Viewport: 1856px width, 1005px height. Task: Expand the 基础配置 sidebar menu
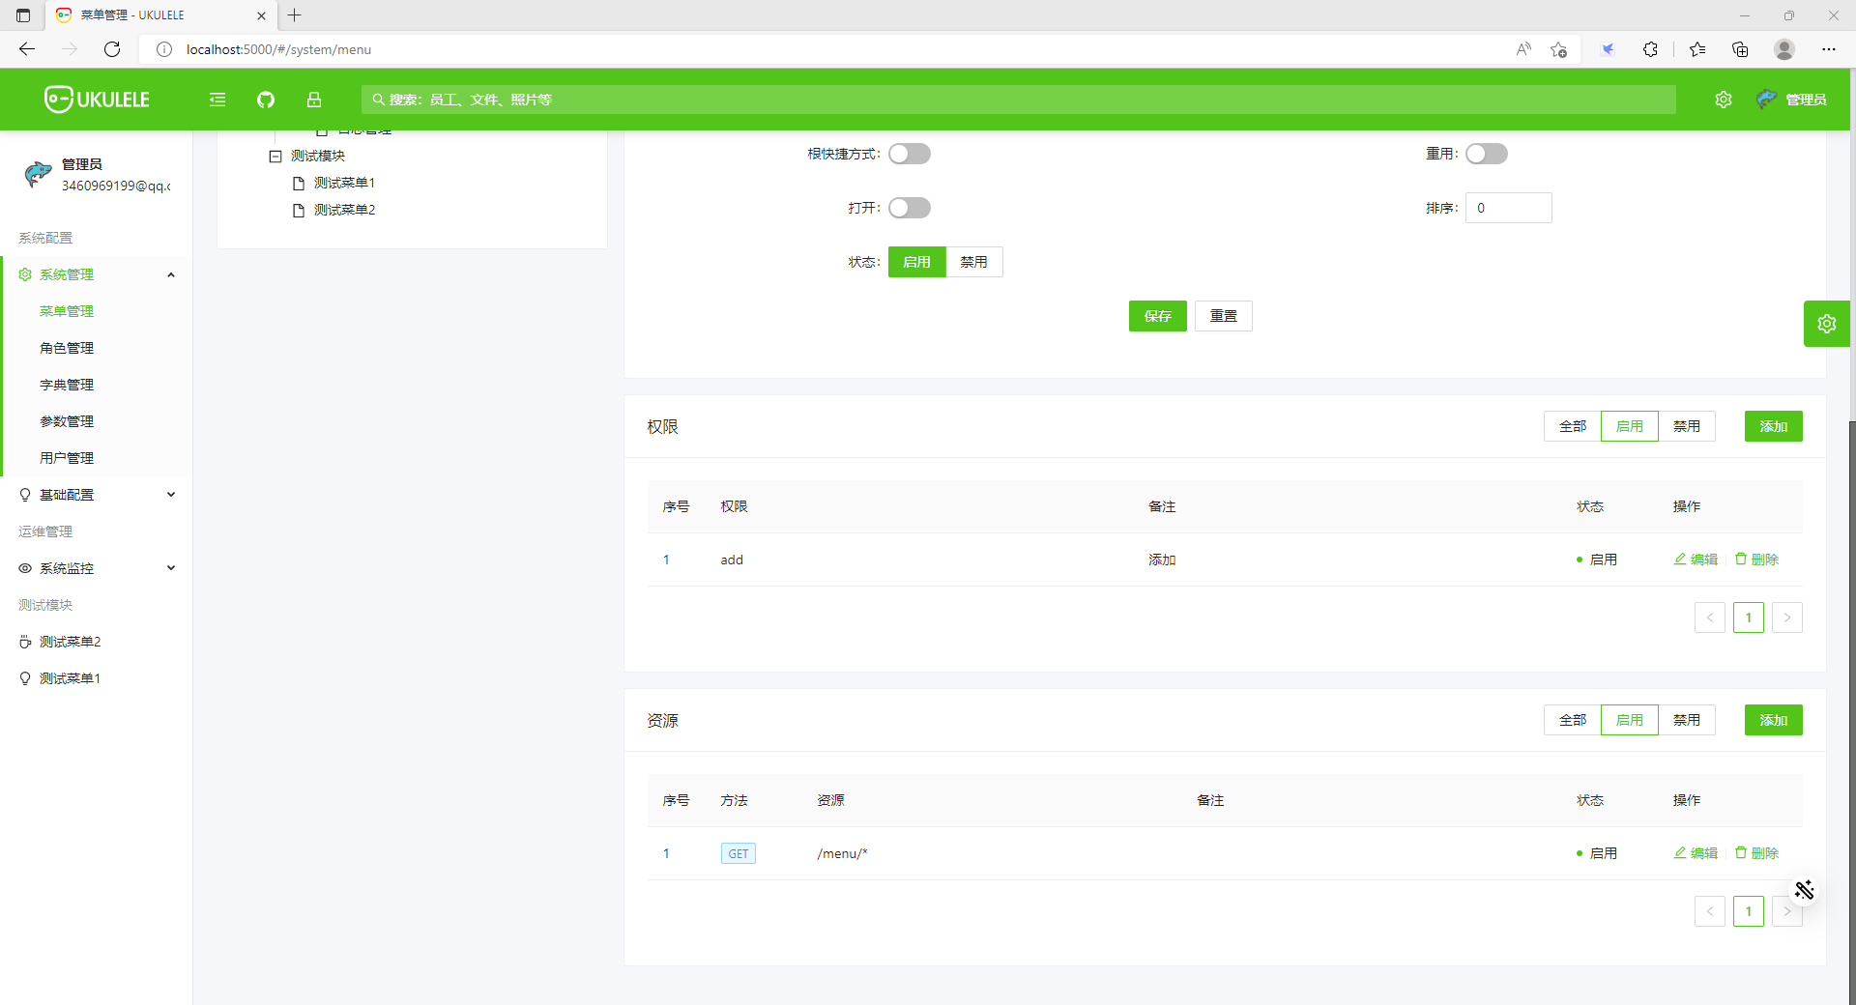point(97,495)
